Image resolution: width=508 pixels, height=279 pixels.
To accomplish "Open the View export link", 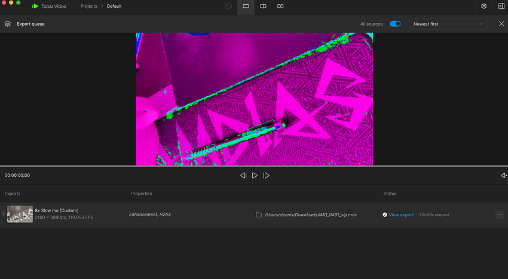I will (401, 215).
